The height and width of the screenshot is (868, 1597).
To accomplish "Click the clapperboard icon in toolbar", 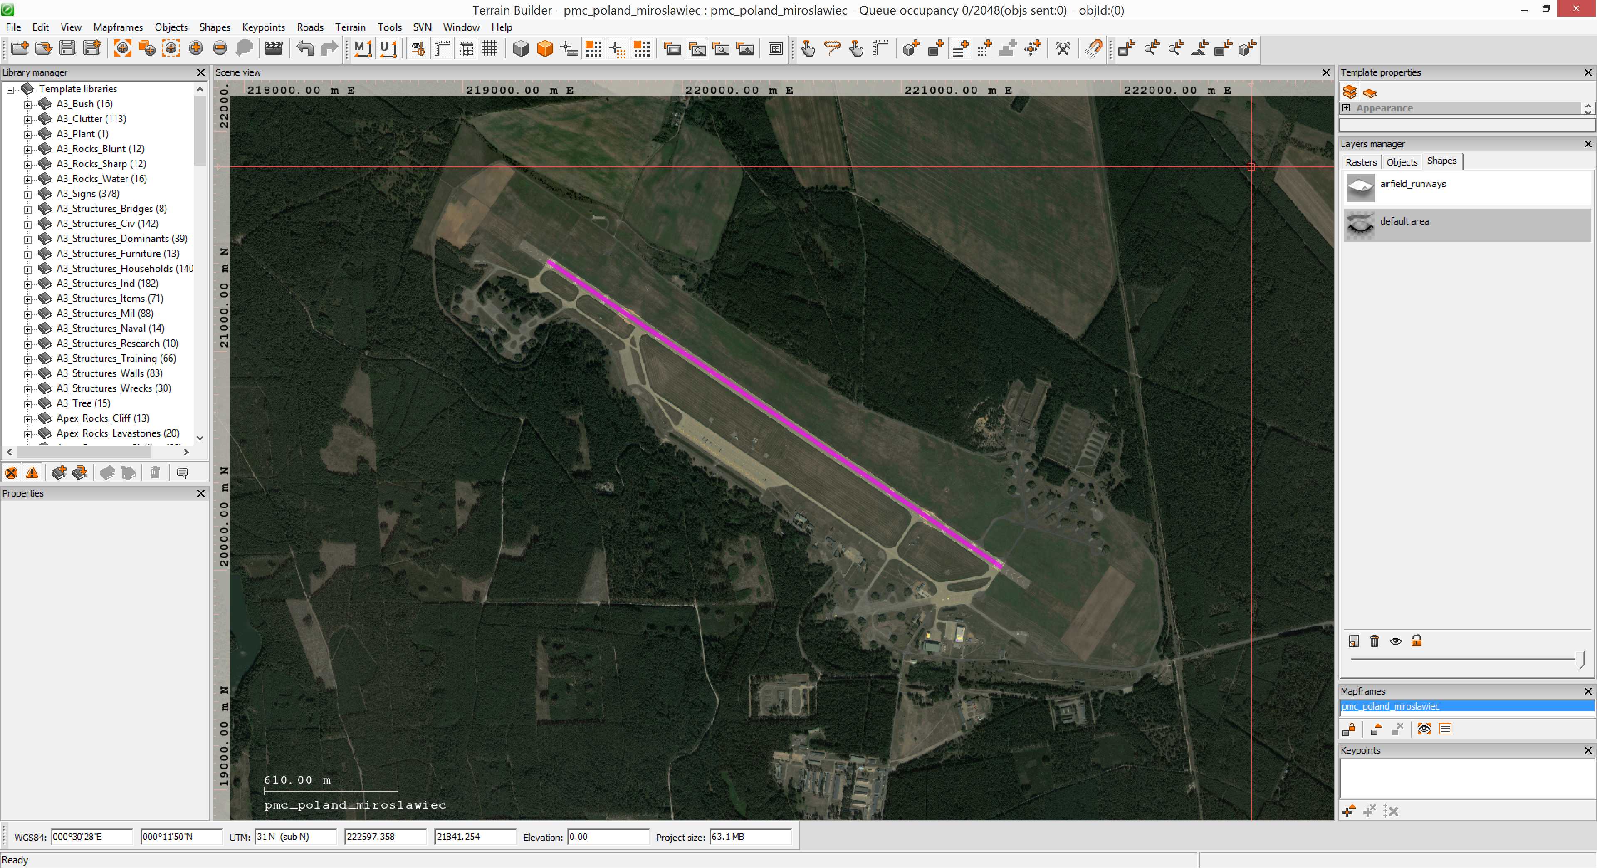I will coord(273,48).
